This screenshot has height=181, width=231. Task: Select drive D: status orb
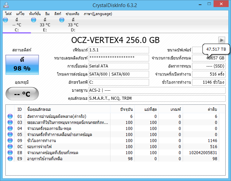click(x=62, y=20)
